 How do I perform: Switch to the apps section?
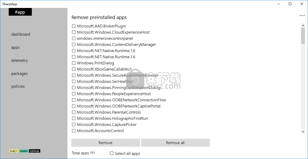pyautogui.click(x=15, y=47)
